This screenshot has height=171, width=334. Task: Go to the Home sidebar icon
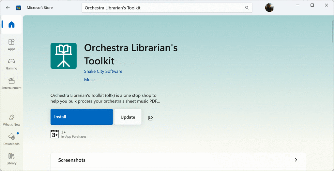(x=11, y=24)
